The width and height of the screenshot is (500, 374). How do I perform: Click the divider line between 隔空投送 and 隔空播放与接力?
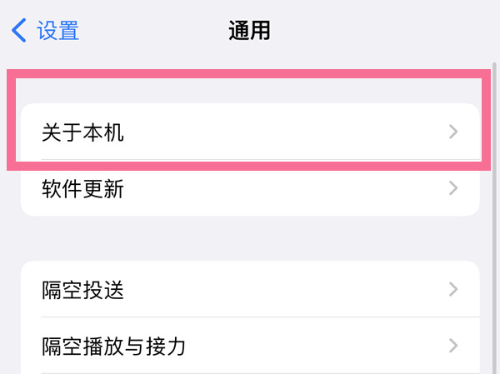[250, 317]
